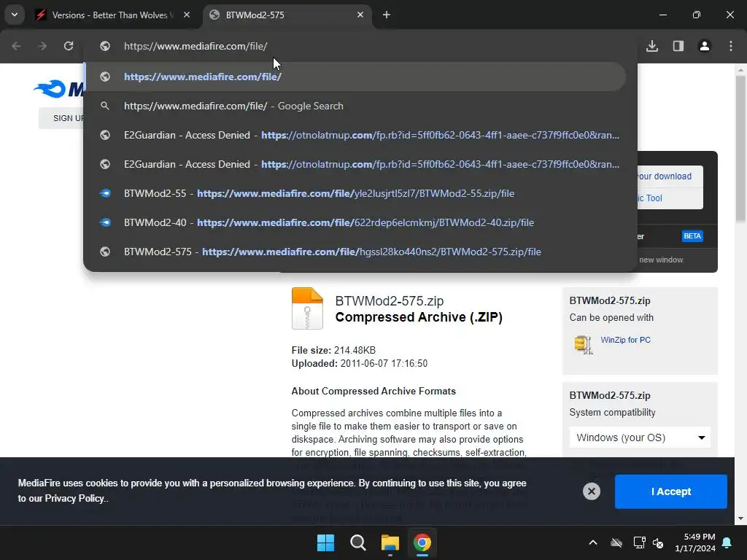Click the WinZip application icon
This screenshot has width=747, height=560.
click(x=583, y=344)
